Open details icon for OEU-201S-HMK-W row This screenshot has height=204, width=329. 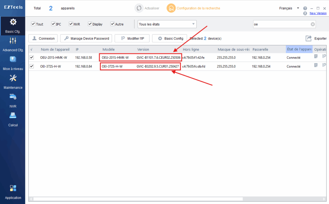pos(316,56)
